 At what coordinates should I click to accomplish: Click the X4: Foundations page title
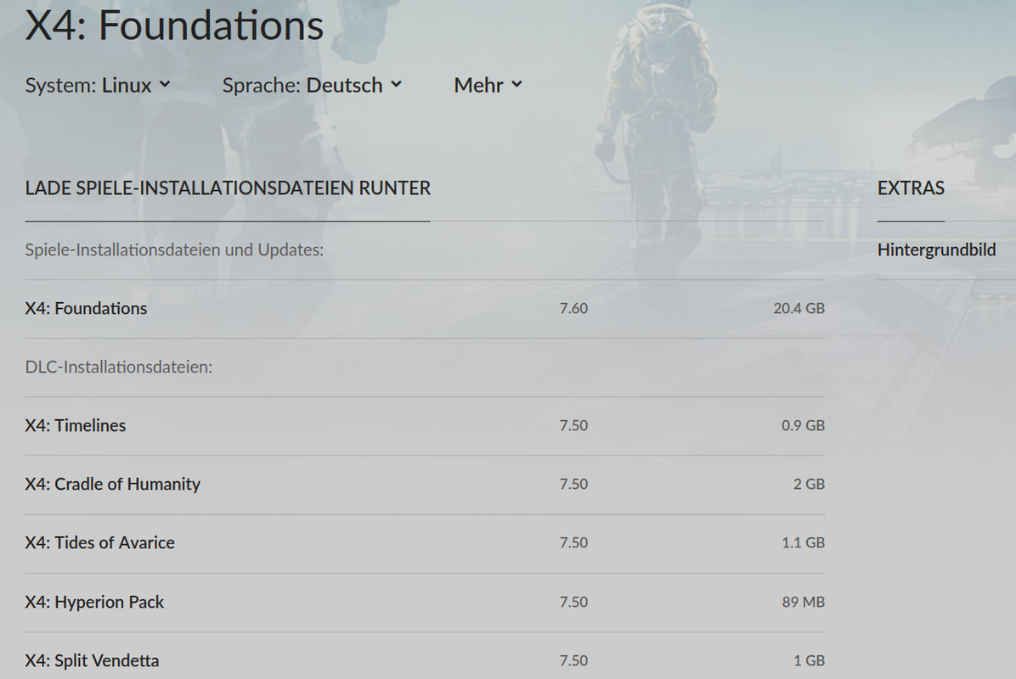[174, 25]
